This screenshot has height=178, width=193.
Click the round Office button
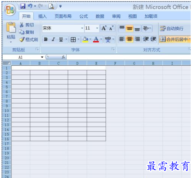(x=10, y=10)
